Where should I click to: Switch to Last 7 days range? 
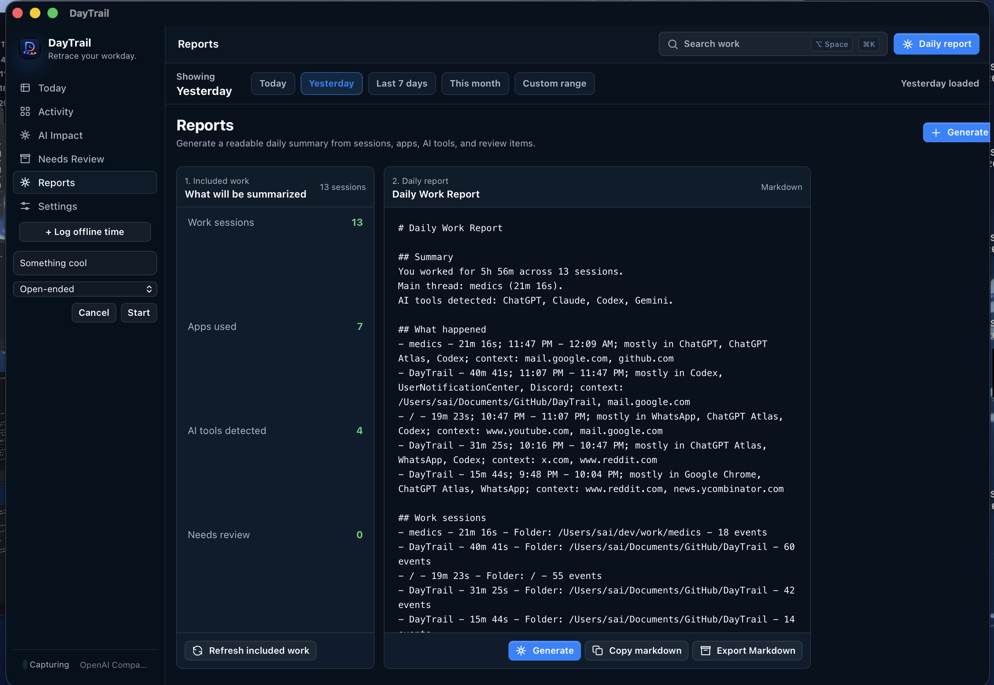(x=401, y=83)
